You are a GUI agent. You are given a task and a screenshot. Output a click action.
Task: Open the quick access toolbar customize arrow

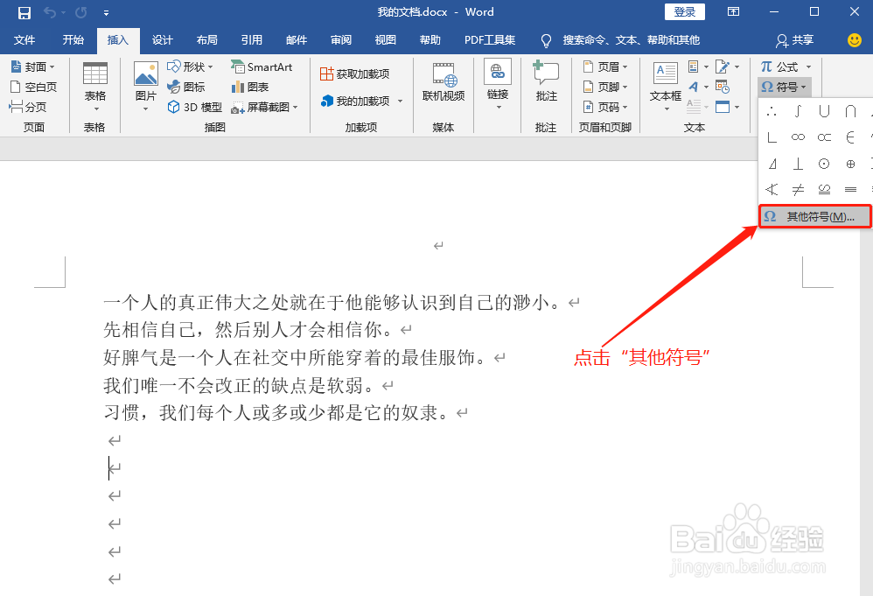107,13
